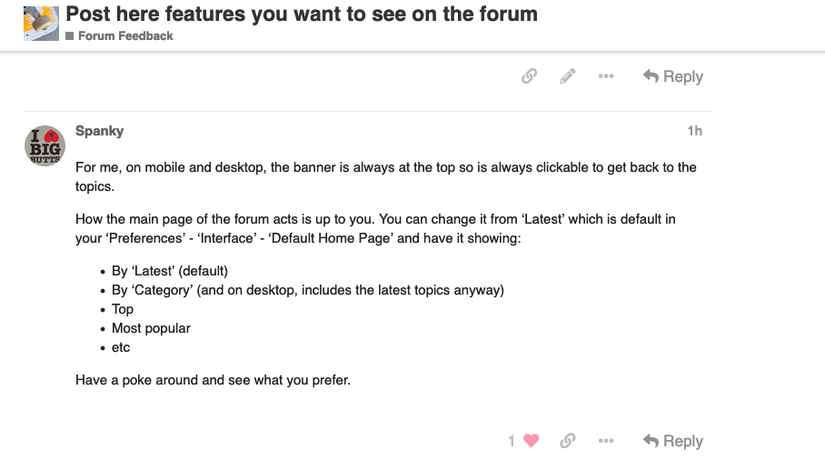Click the 1h post timestamp
This screenshot has height=470, width=825.
pyautogui.click(x=694, y=131)
